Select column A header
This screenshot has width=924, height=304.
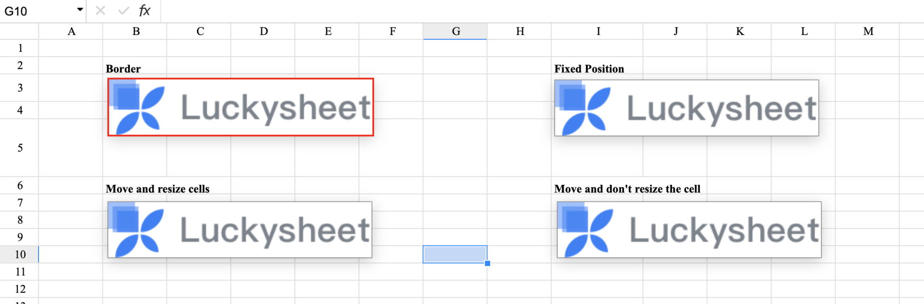pos(71,31)
